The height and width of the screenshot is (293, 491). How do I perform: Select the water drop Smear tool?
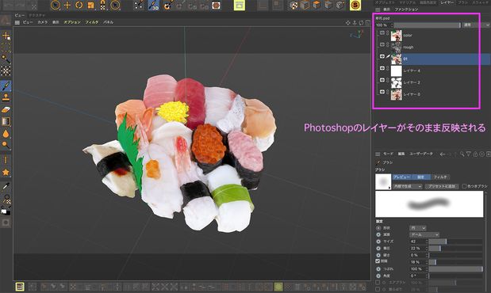6,134
